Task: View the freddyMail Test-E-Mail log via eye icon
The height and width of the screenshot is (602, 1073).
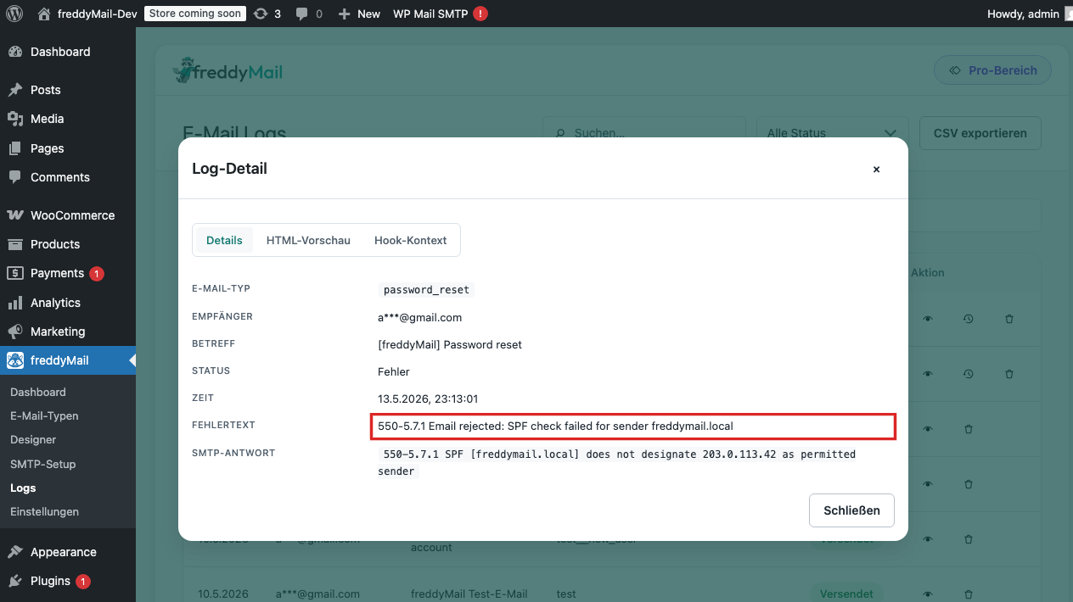Action: pyautogui.click(x=928, y=594)
